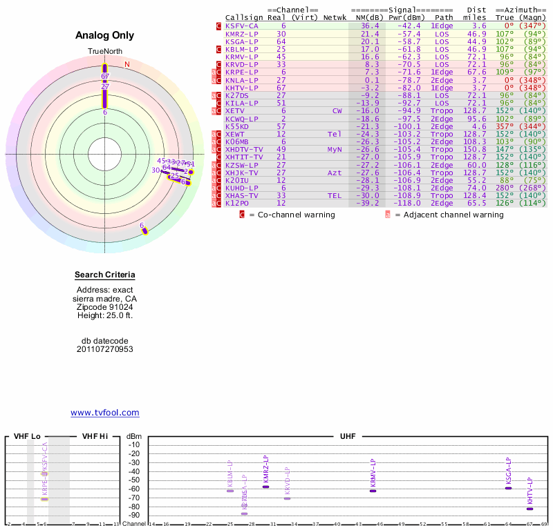Click the Analog Only title
The image size is (553, 530).
pyautogui.click(x=105, y=36)
